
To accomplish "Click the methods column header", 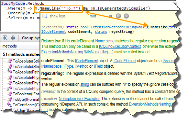I will (10, 46).
